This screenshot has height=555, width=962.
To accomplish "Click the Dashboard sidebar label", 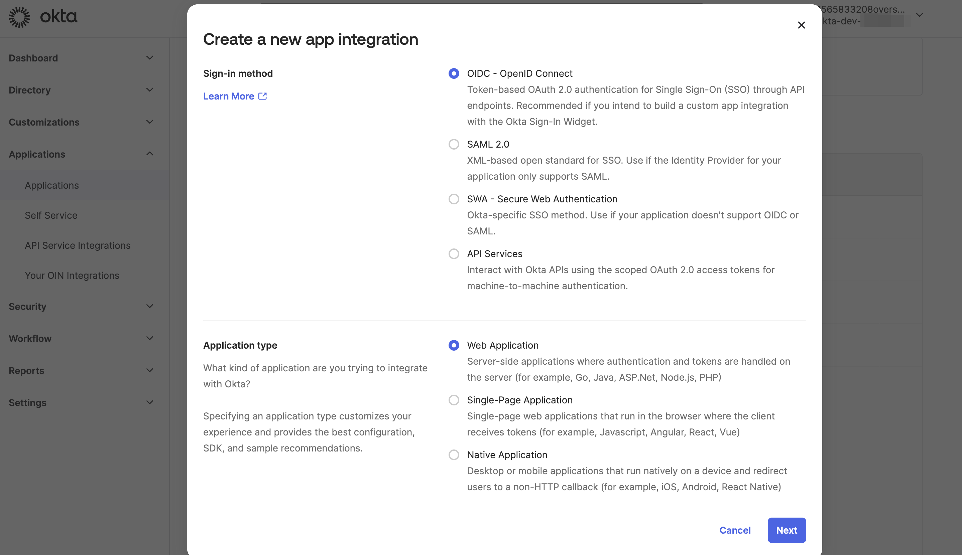I will point(33,58).
